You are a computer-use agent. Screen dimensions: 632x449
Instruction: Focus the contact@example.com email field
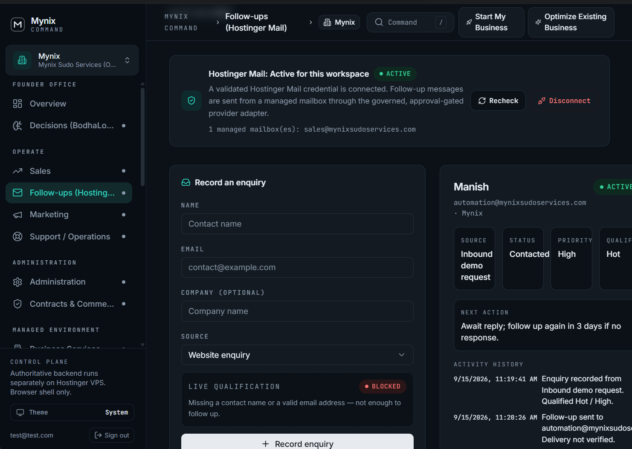point(297,268)
